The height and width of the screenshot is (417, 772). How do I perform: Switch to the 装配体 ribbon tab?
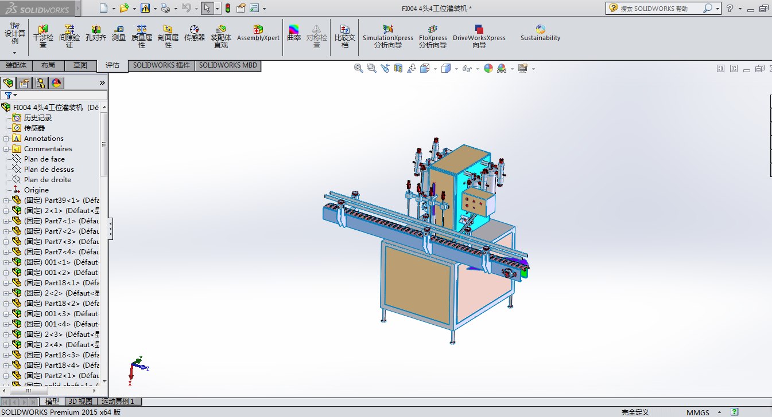pyautogui.click(x=16, y=65)
